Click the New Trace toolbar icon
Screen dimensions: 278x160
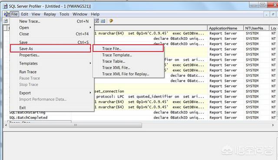click(6, 21)
